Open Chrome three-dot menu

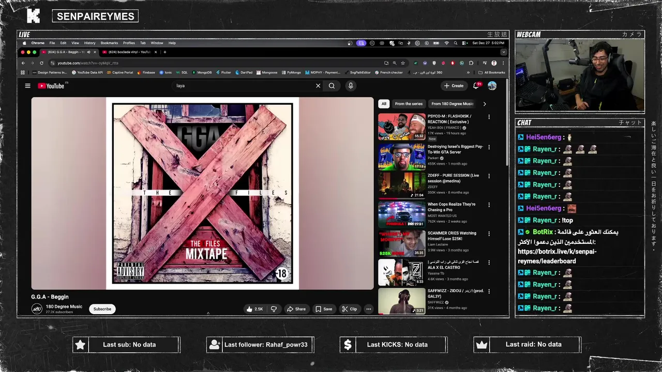point(503,63)
